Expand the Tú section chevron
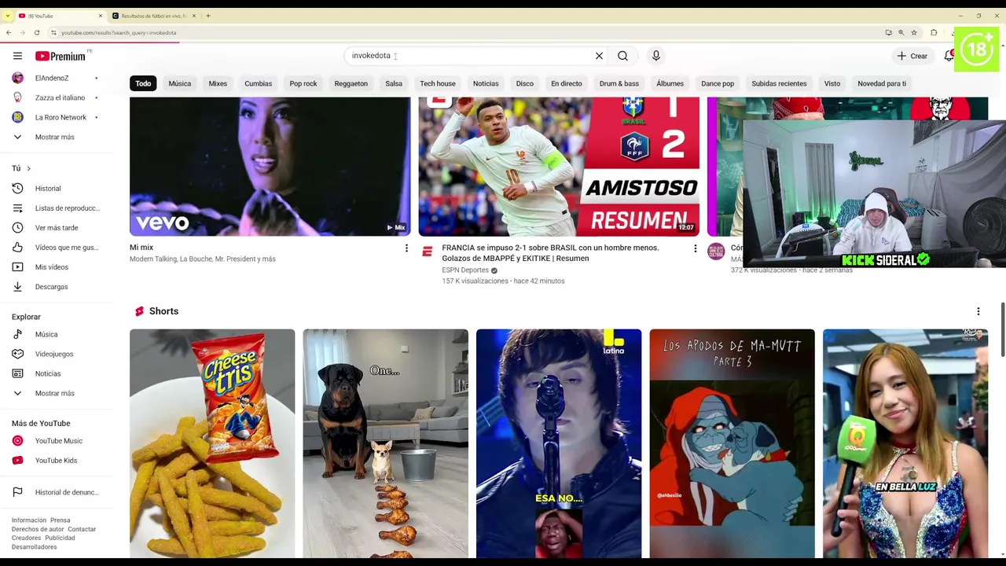1006x566 pixels. 29,168
